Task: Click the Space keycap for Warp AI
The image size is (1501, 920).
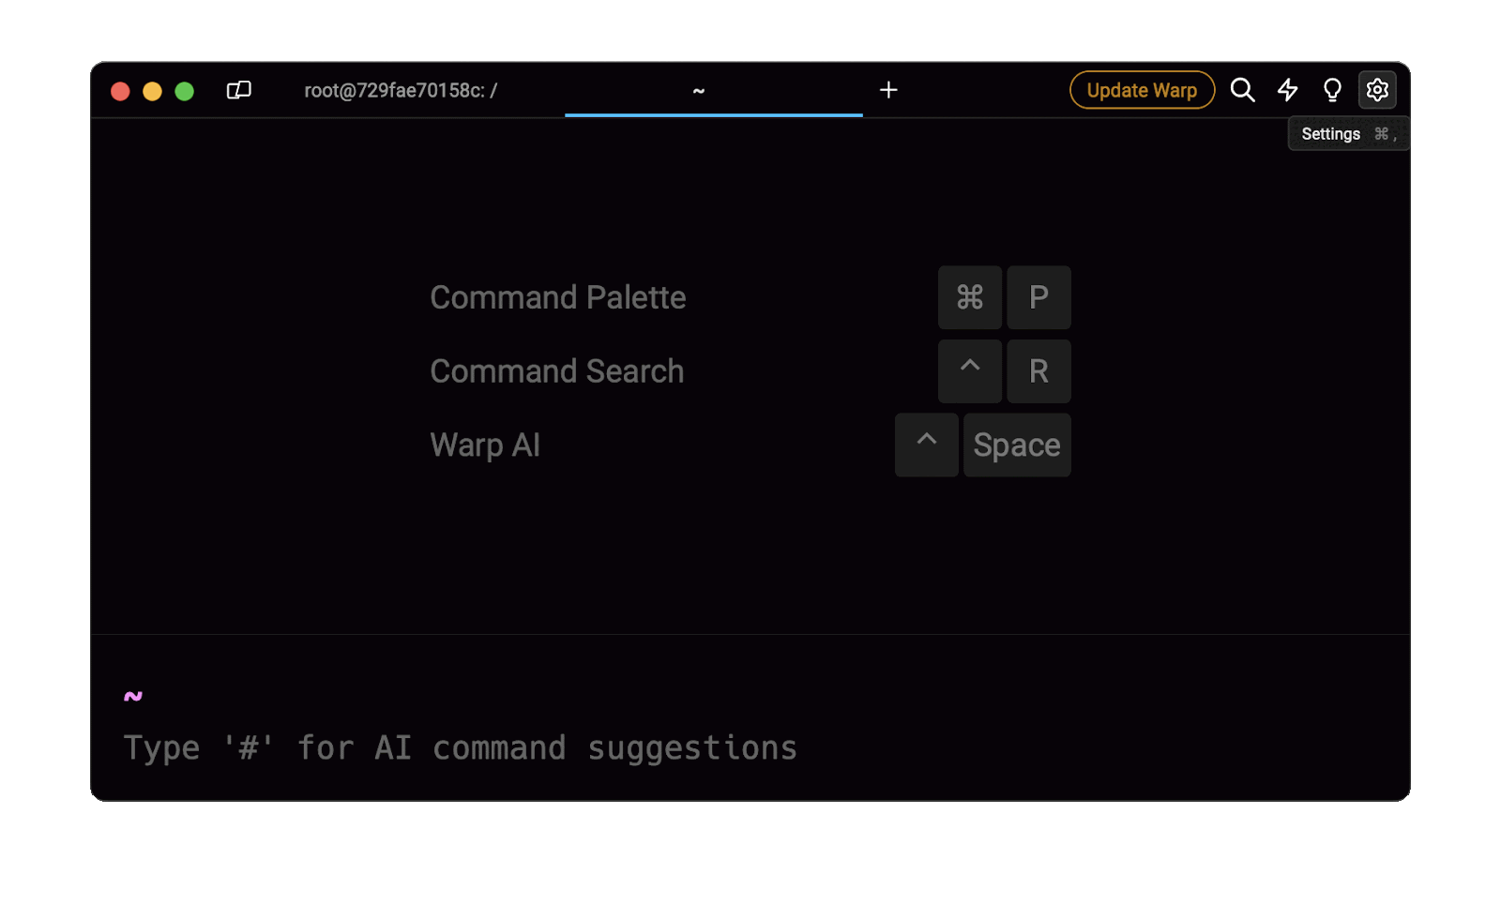Action: click(1016, 445)
